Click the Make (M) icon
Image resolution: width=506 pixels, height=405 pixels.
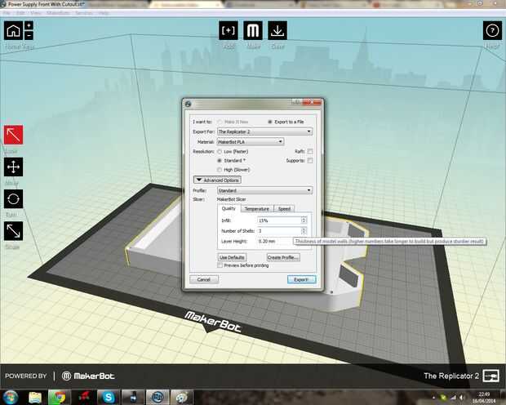(253, 31)
